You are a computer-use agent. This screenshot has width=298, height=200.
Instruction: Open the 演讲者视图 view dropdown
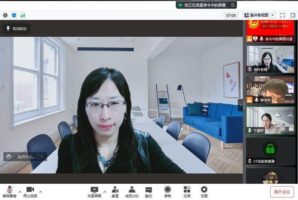tap(259, 15)
